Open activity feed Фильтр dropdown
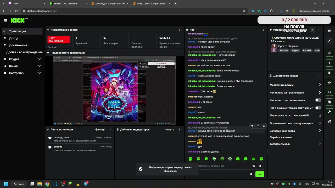Viewport: 335px width, 188px height. pos(100,130)
